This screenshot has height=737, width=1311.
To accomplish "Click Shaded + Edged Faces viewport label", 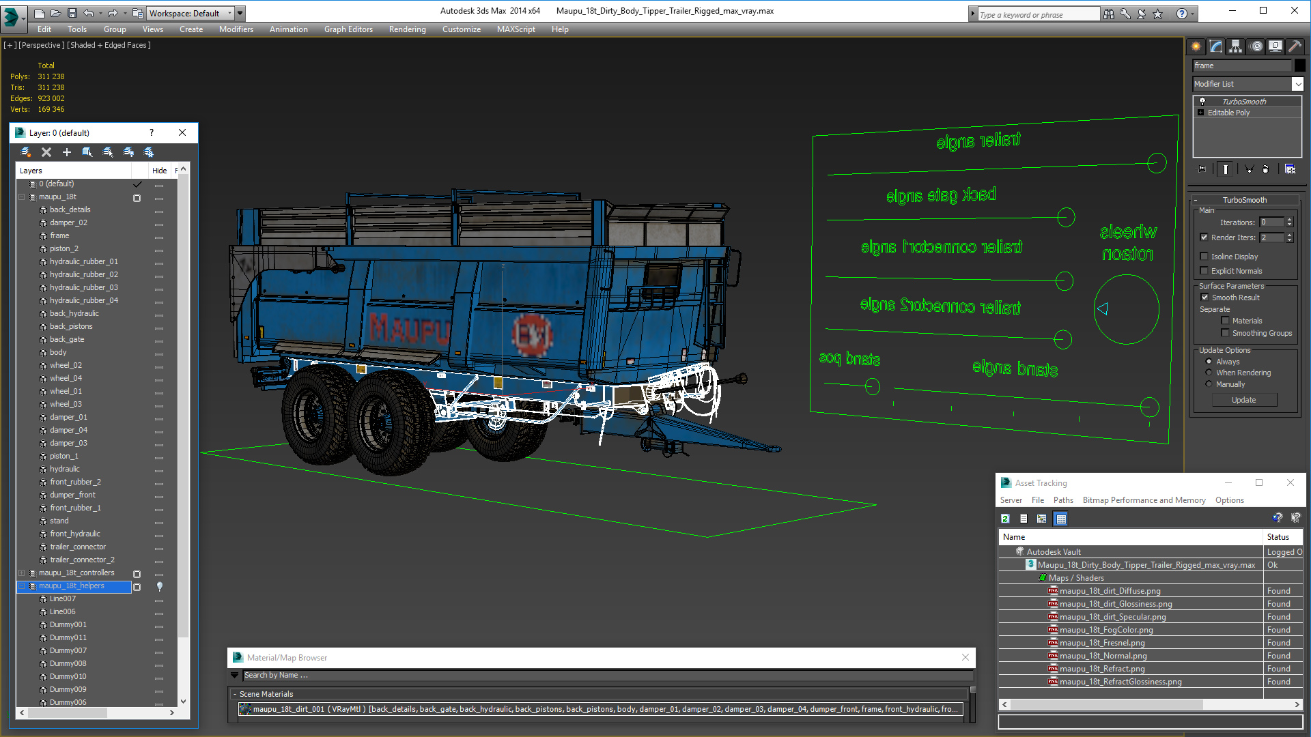I will [109, 45].
